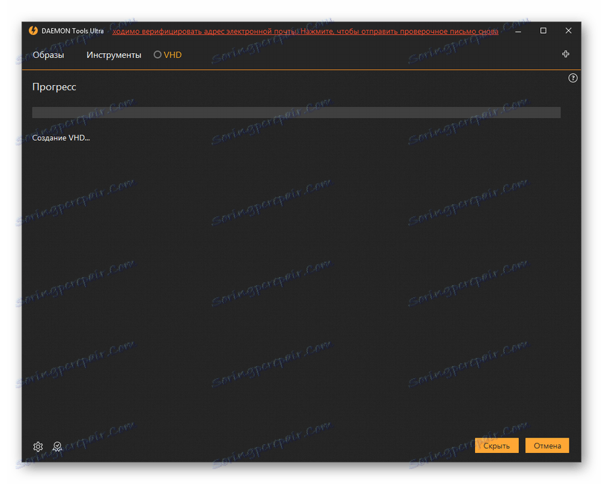Click the VHD creation progress bar

click(x=296, y=113)
